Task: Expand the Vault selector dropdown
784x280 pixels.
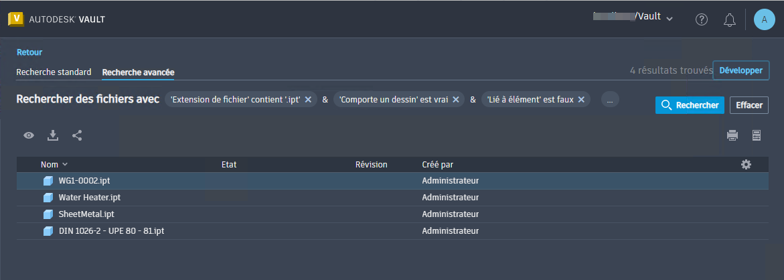Action: (x=670, y=18)
